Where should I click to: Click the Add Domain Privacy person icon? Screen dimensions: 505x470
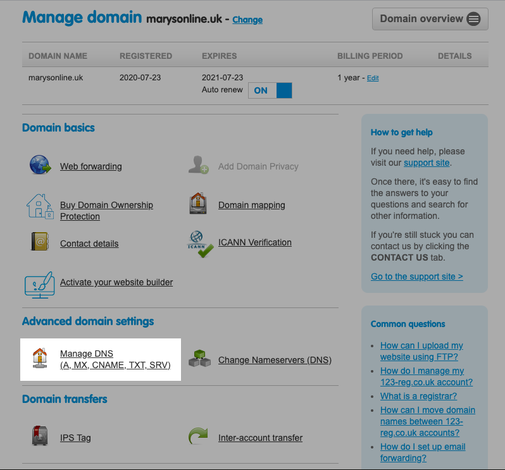(x=199, y=165)
